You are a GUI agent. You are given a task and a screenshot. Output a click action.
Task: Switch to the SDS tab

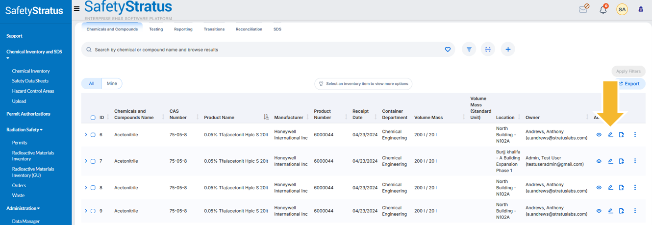tap(277, 29)
